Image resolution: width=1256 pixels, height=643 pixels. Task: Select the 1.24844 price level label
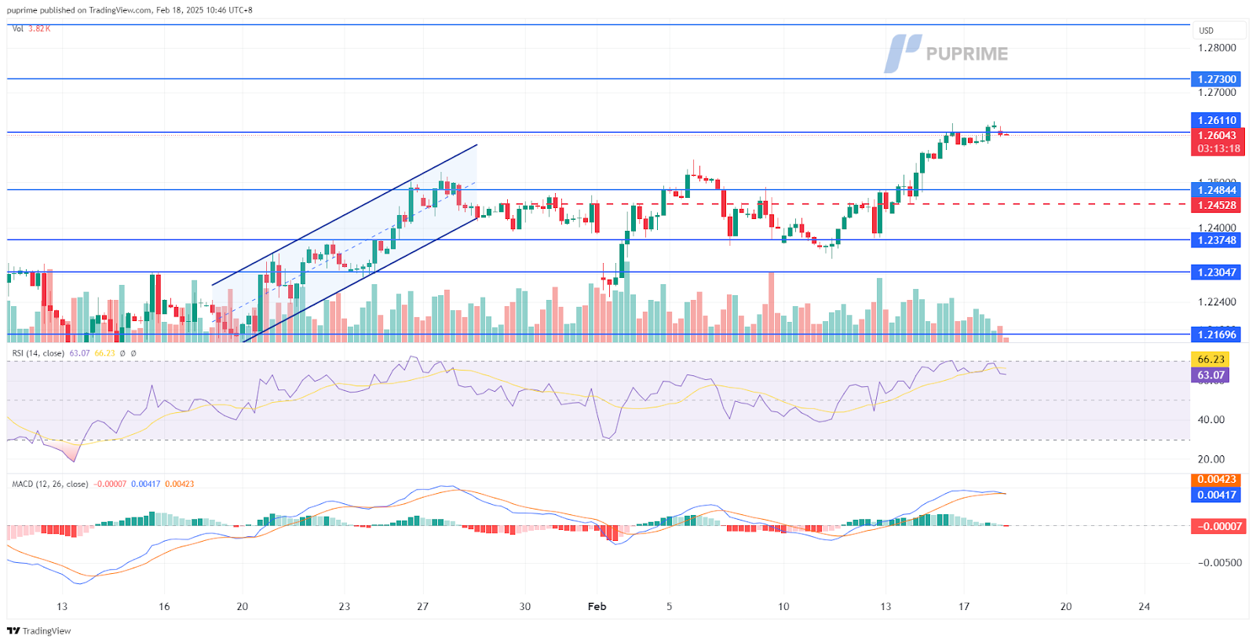(1217, 190)
